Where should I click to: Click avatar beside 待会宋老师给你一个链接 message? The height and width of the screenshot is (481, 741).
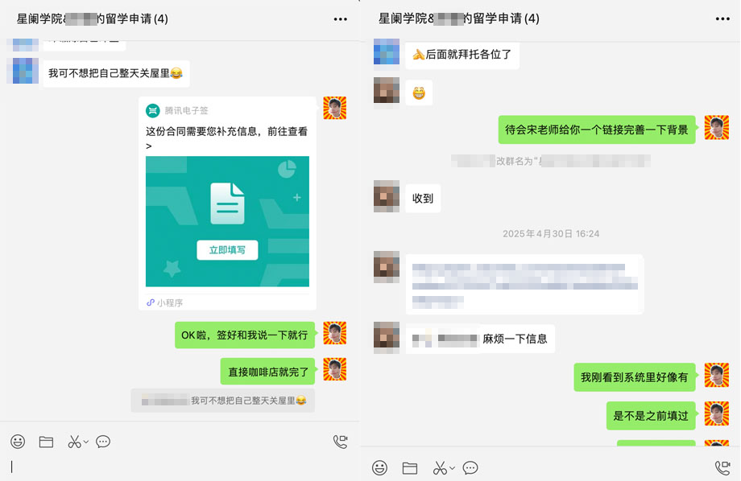pos(716,128)
